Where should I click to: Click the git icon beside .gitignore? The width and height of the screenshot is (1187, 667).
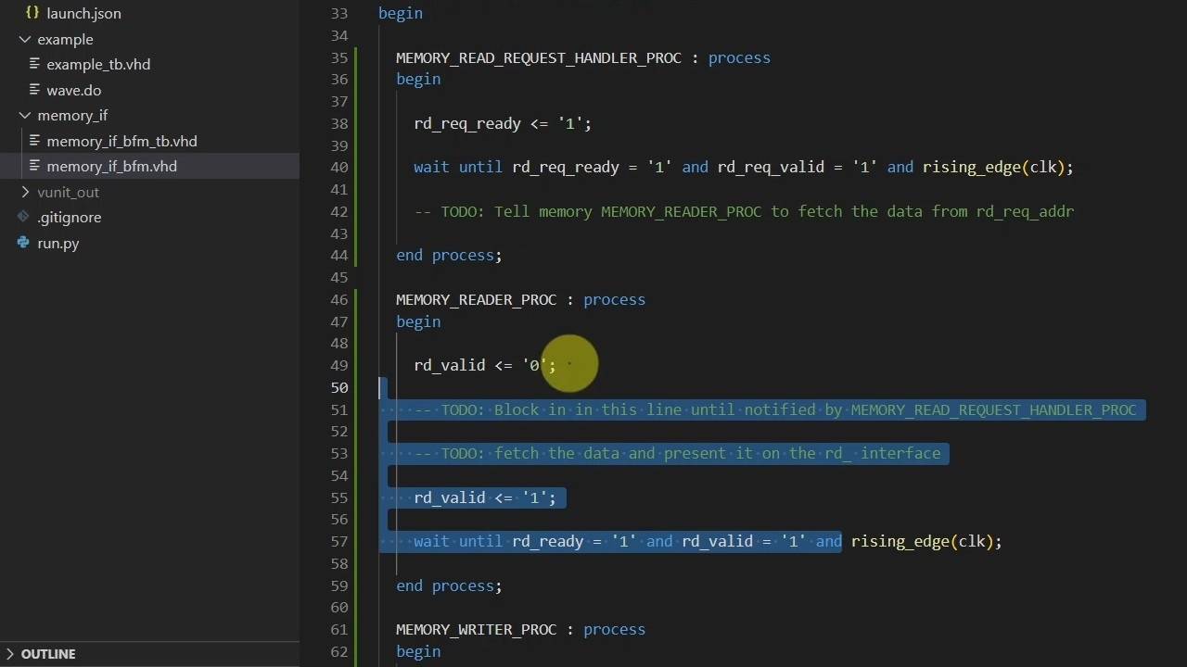click(24, 217)
